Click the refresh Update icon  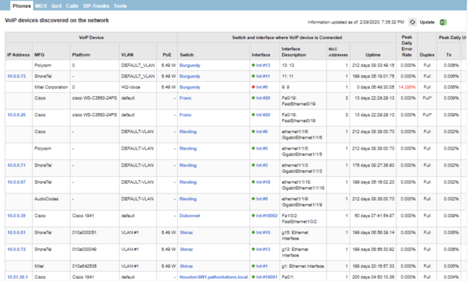[413, 22]
